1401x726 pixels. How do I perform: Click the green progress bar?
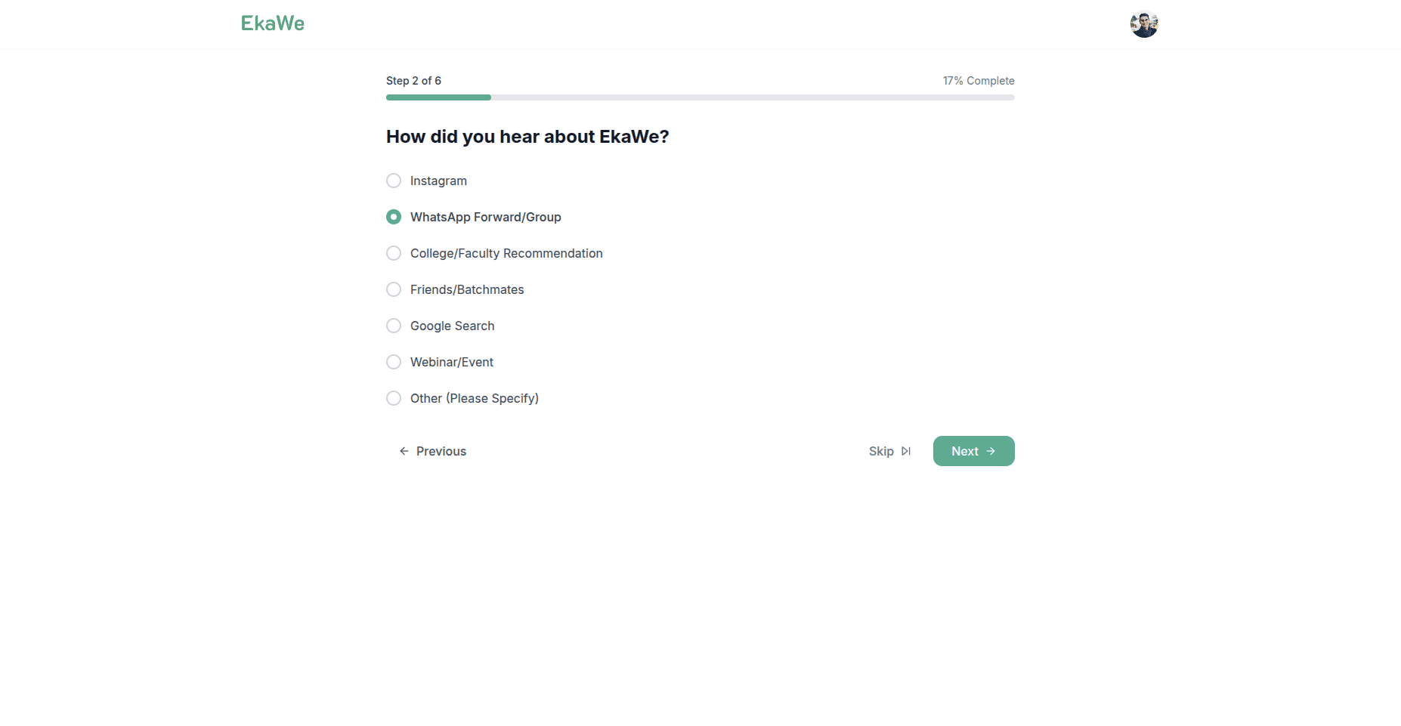click(x=438, y=97)
